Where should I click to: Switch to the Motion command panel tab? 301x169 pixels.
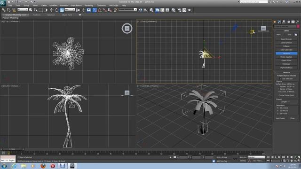tap(288, 22)
